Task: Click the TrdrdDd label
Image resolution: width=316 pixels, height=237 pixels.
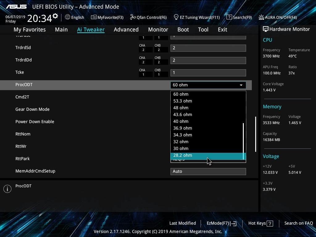Action: click(x=23, y=60)
